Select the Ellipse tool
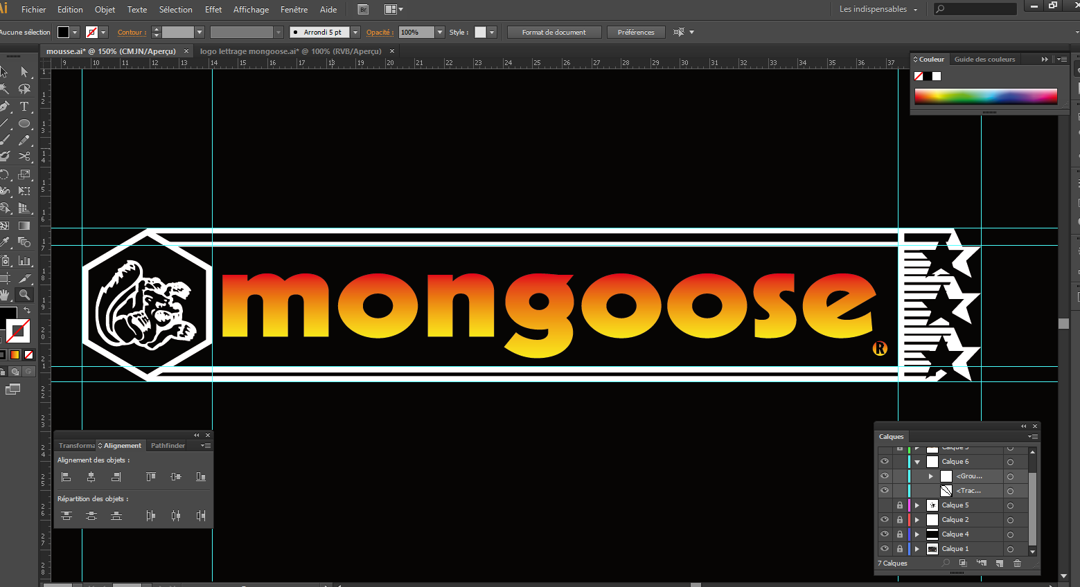Viewport: 1080px width, 587px height. pos(24,124)
